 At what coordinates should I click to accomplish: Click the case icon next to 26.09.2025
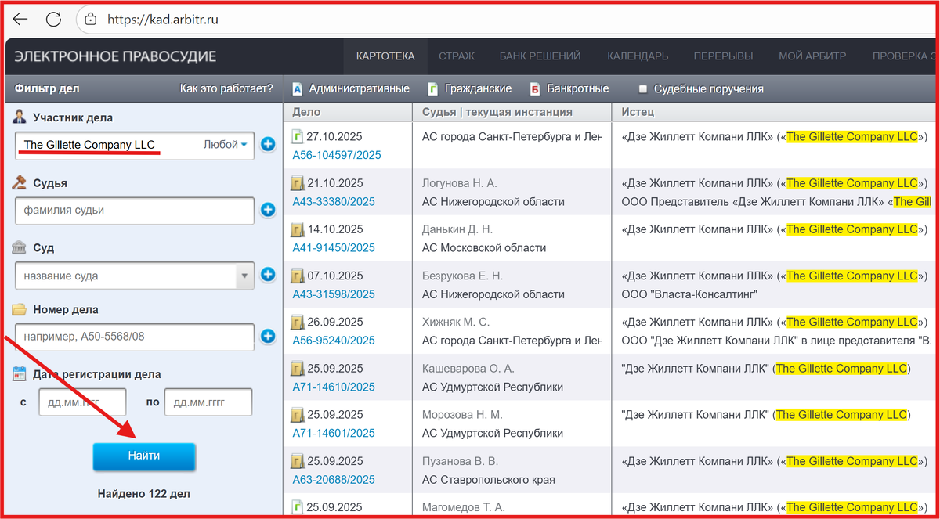[298, 322]
